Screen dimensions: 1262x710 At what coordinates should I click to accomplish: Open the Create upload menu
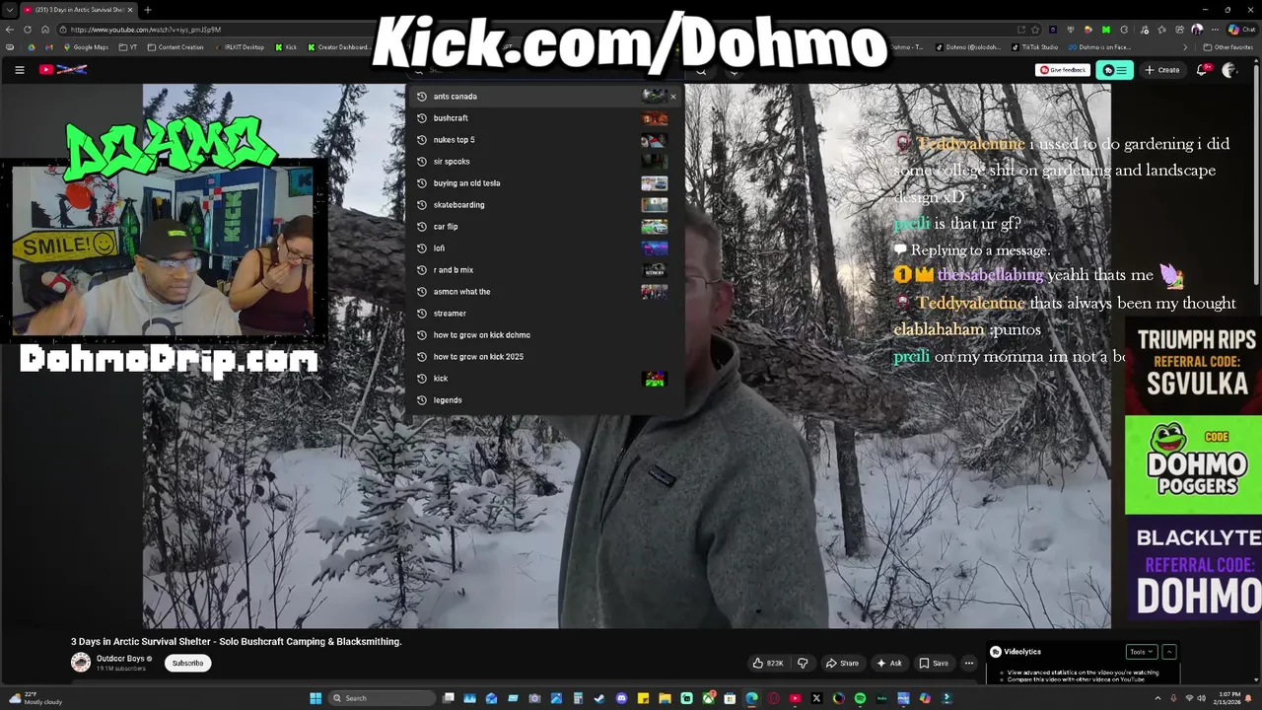[x=1162, y=70]
